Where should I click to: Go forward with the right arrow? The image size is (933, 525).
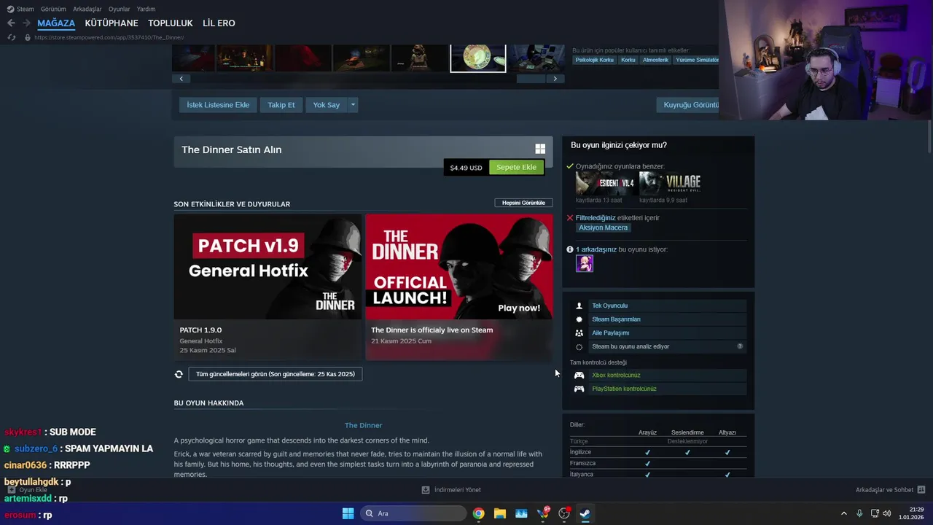(26, 23)
